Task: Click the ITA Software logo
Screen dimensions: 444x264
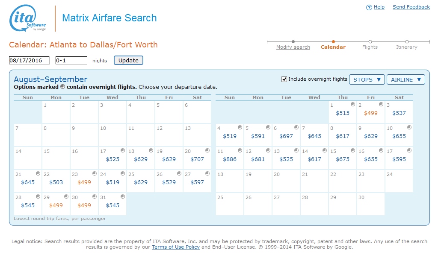Action: click(x=27, y=19)
